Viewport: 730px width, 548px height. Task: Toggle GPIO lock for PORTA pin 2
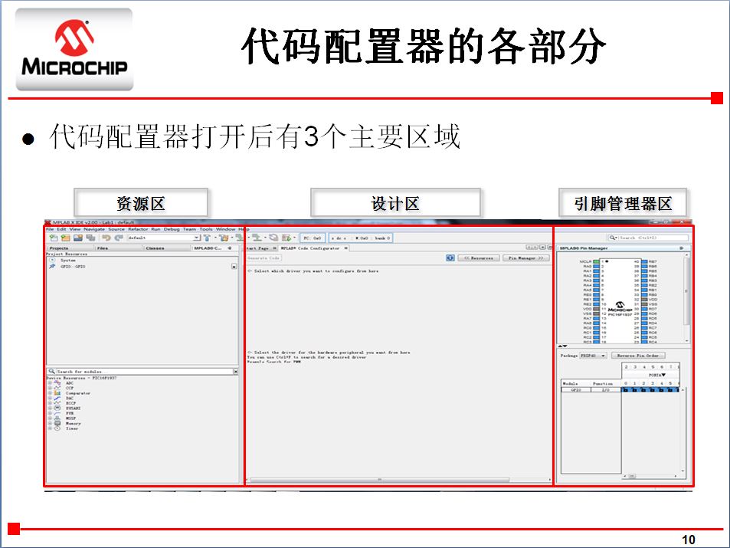point(643,390)
